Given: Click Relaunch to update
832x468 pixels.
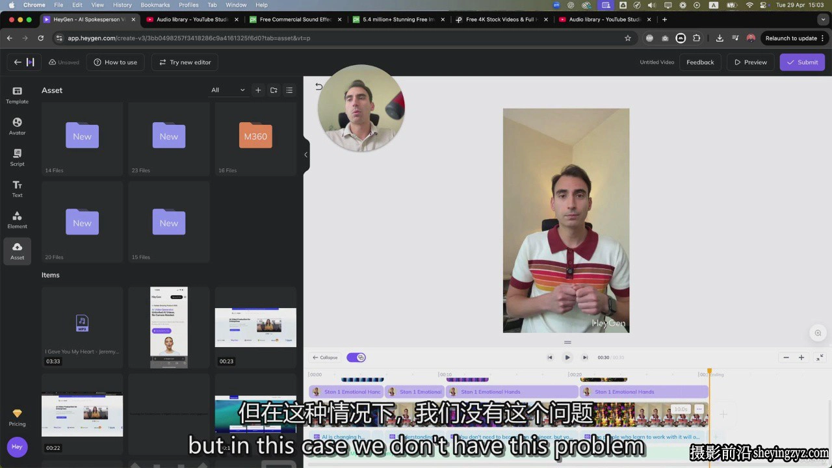Looking at the screenshot, I should tap(791, 38).
